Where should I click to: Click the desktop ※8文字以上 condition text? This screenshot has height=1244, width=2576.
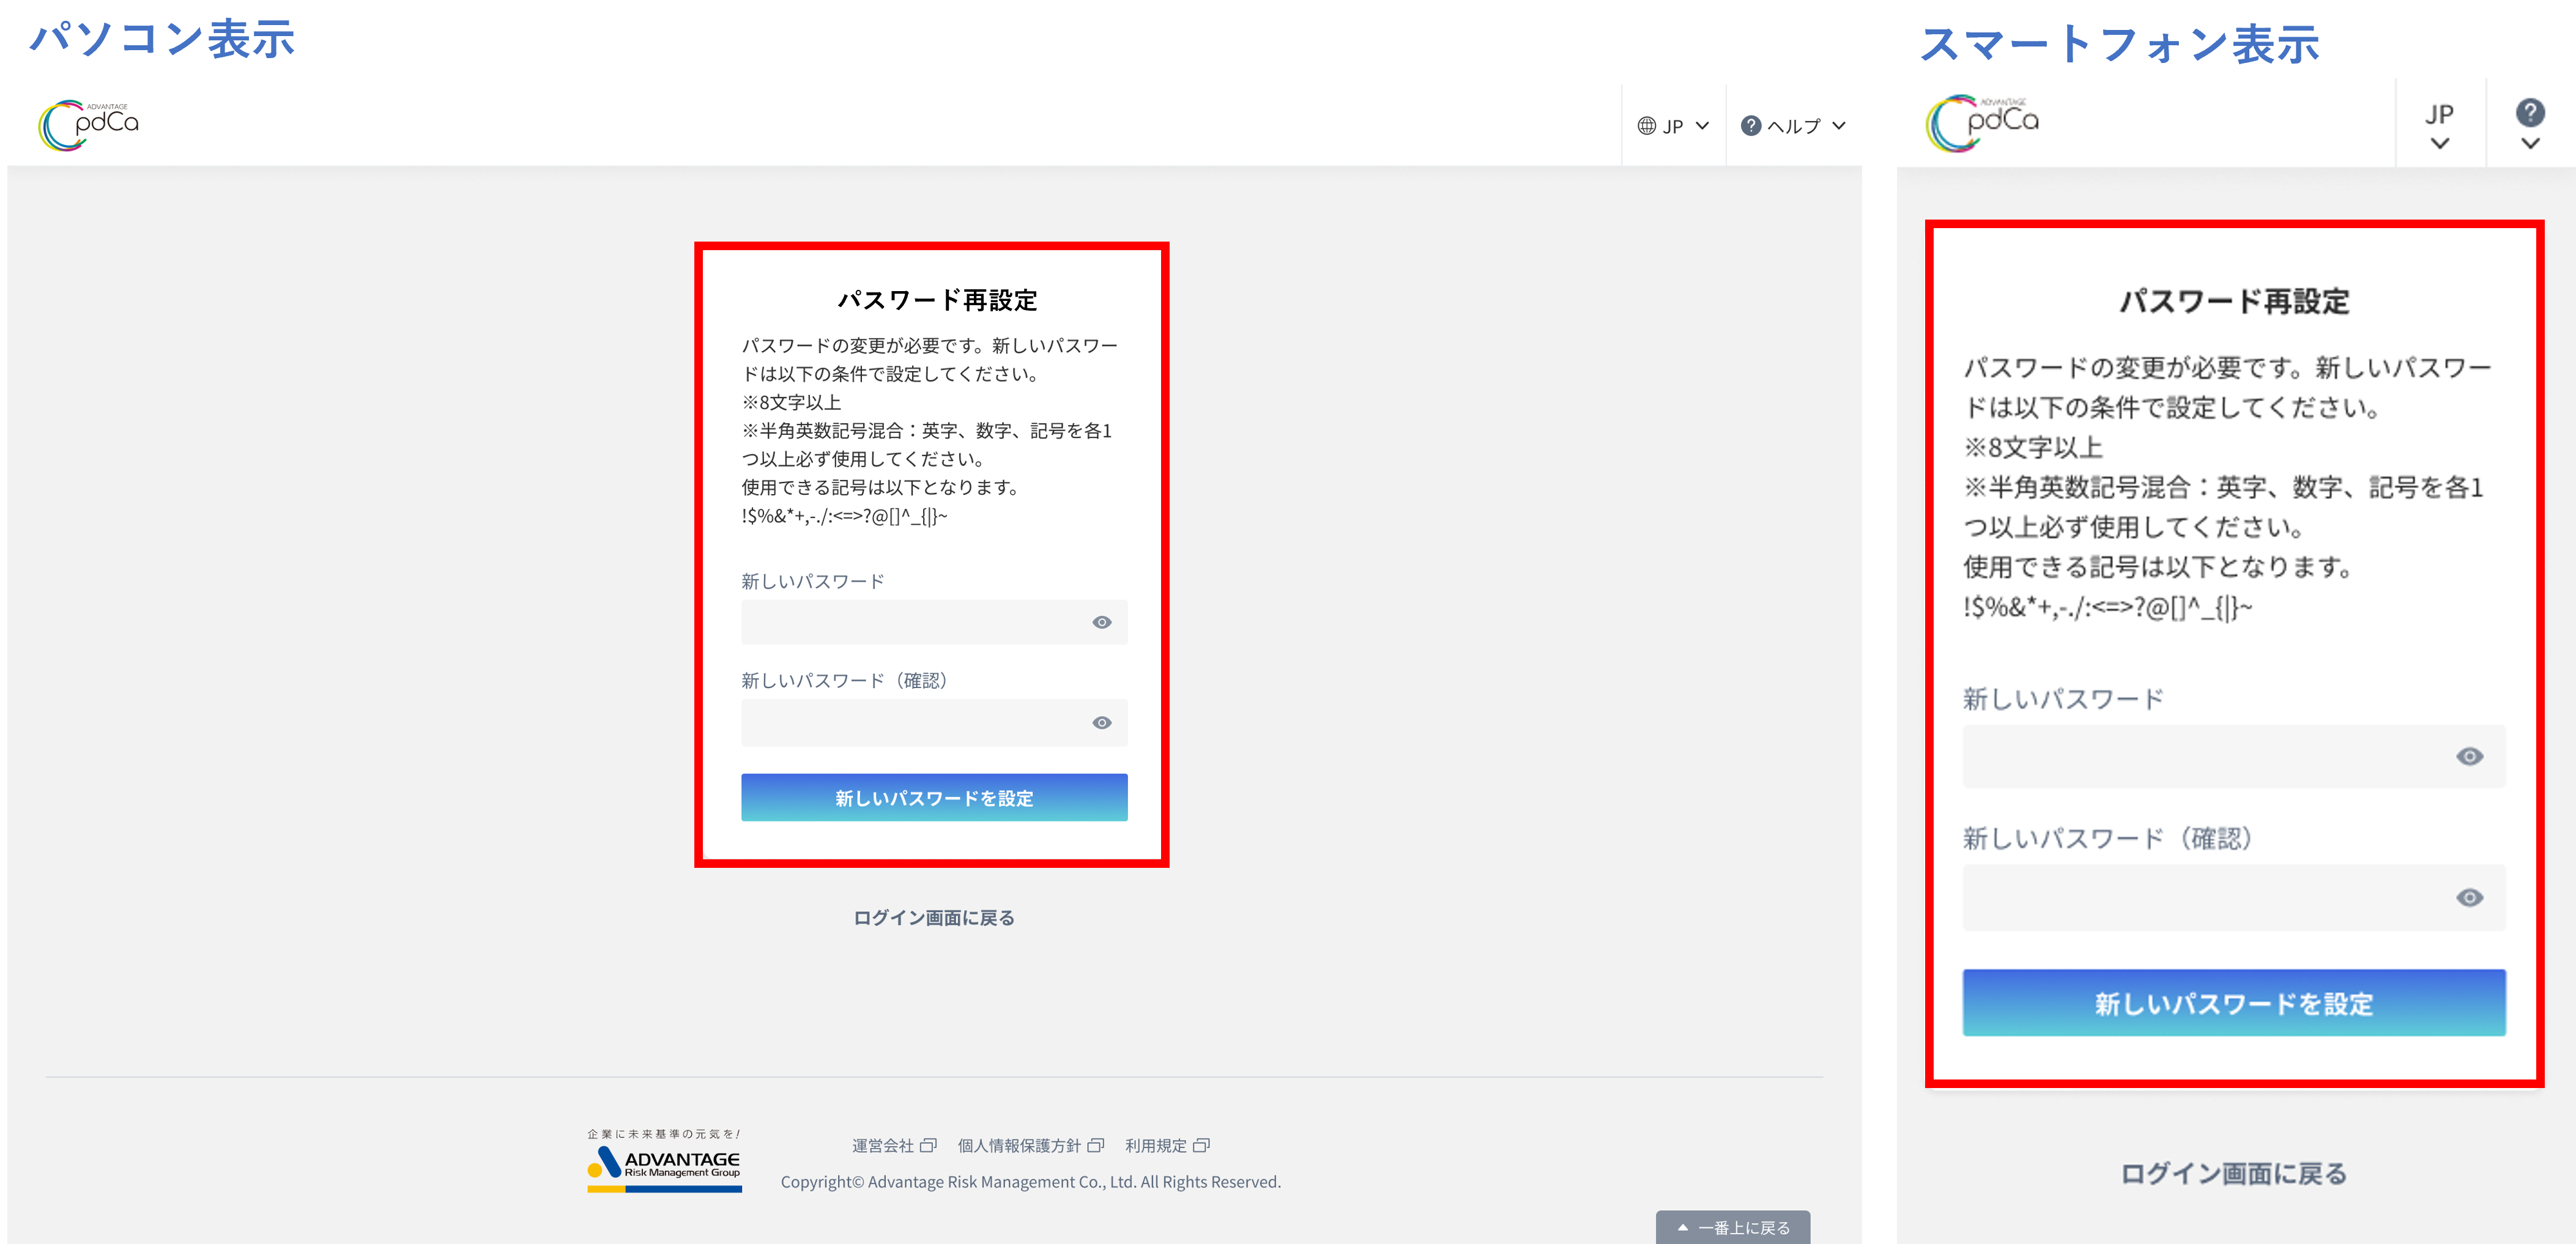click(x=791, y=402)
